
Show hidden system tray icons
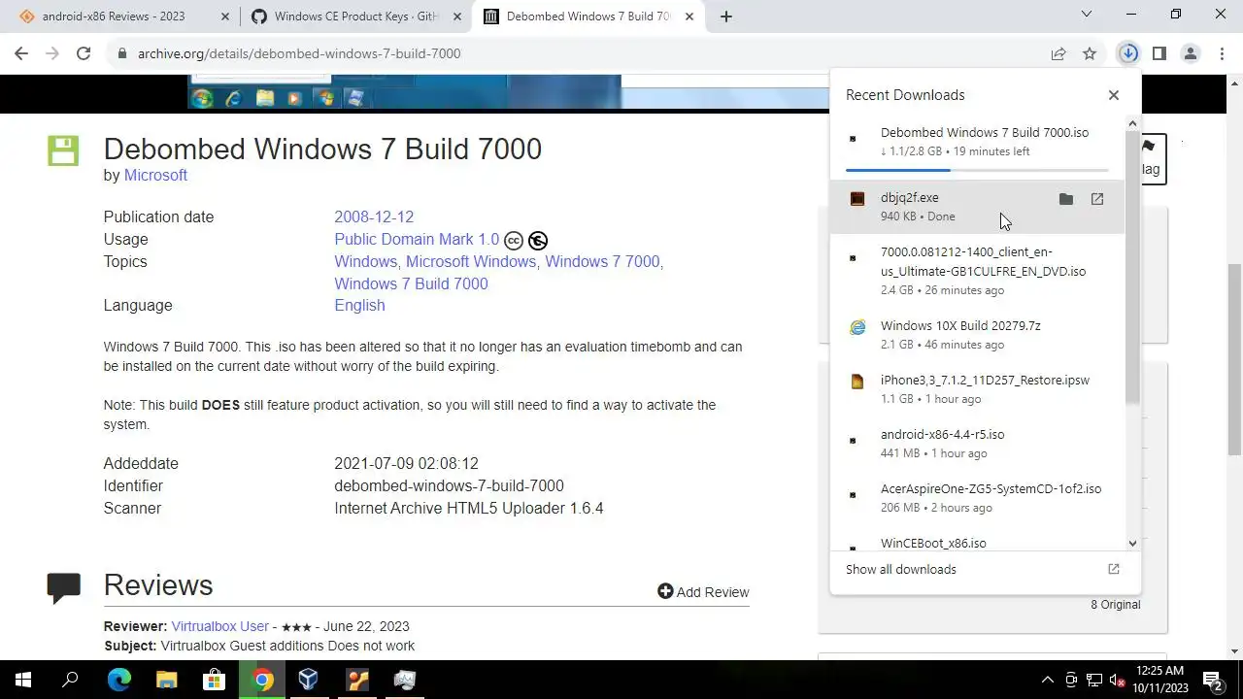pyautogui.click(x=1047, y=680)
